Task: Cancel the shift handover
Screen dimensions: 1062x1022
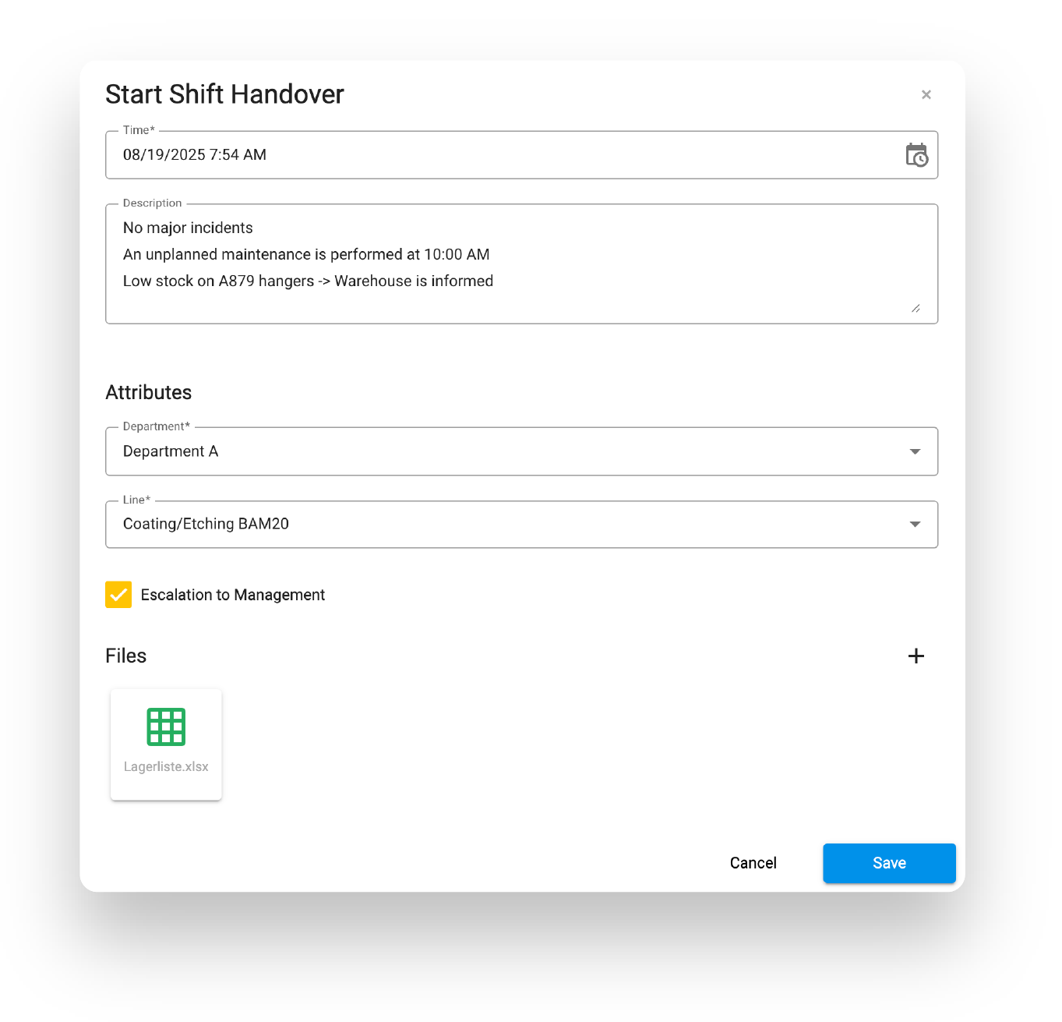Action: tap(753, 863)
